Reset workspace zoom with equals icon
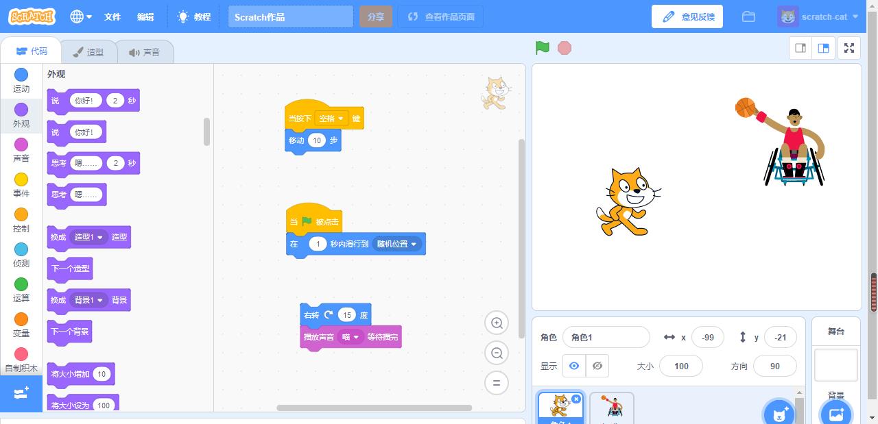This screenshot has height=424, width=878. coord(497,383)
